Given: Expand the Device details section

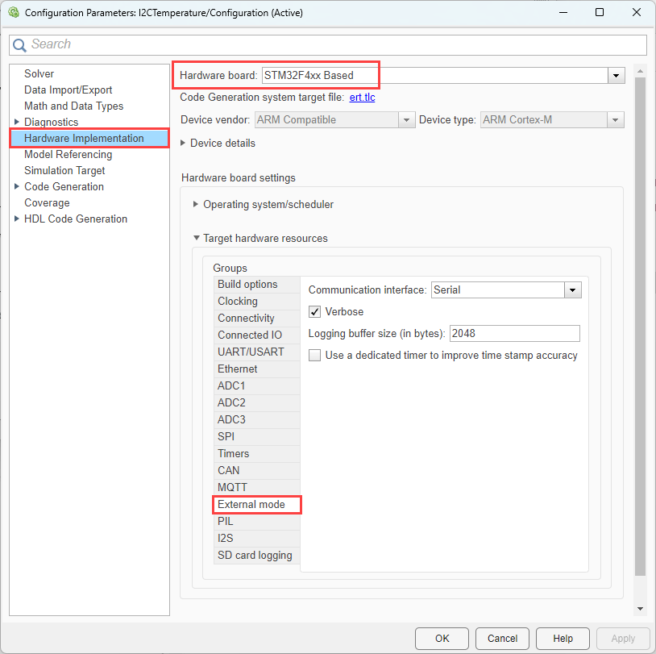Looking at the screenshot, I should pos(183,143).
